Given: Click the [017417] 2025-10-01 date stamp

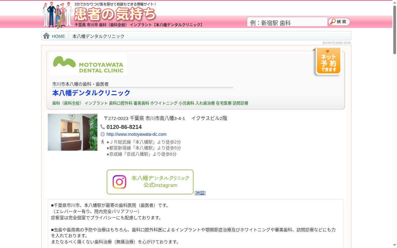Looking at the screenshot, I should tap(337, 43).
